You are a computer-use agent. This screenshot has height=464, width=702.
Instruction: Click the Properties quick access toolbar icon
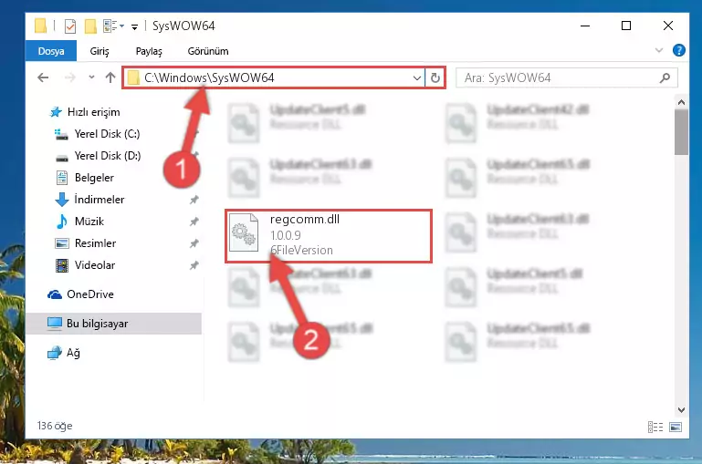70,26
